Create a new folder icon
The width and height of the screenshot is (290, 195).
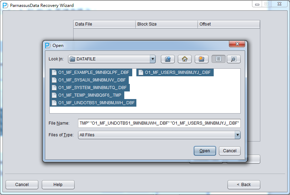(x=202, y=59)
